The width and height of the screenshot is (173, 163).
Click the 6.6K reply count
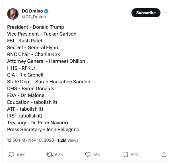(21, 155)
